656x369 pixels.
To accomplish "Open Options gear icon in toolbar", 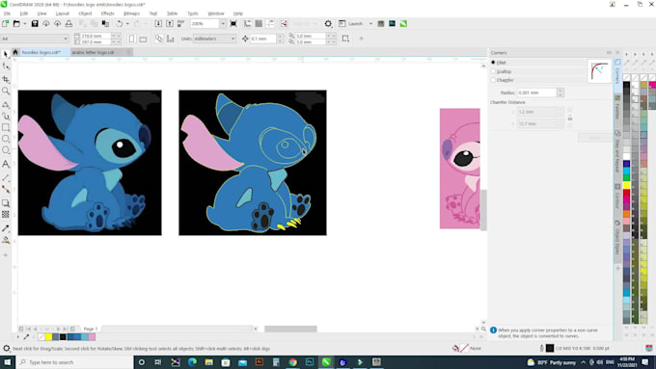I will [x=328, y=24].
